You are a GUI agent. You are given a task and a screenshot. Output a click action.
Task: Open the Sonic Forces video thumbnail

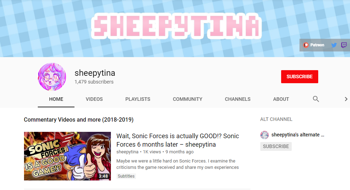(67, 156)
